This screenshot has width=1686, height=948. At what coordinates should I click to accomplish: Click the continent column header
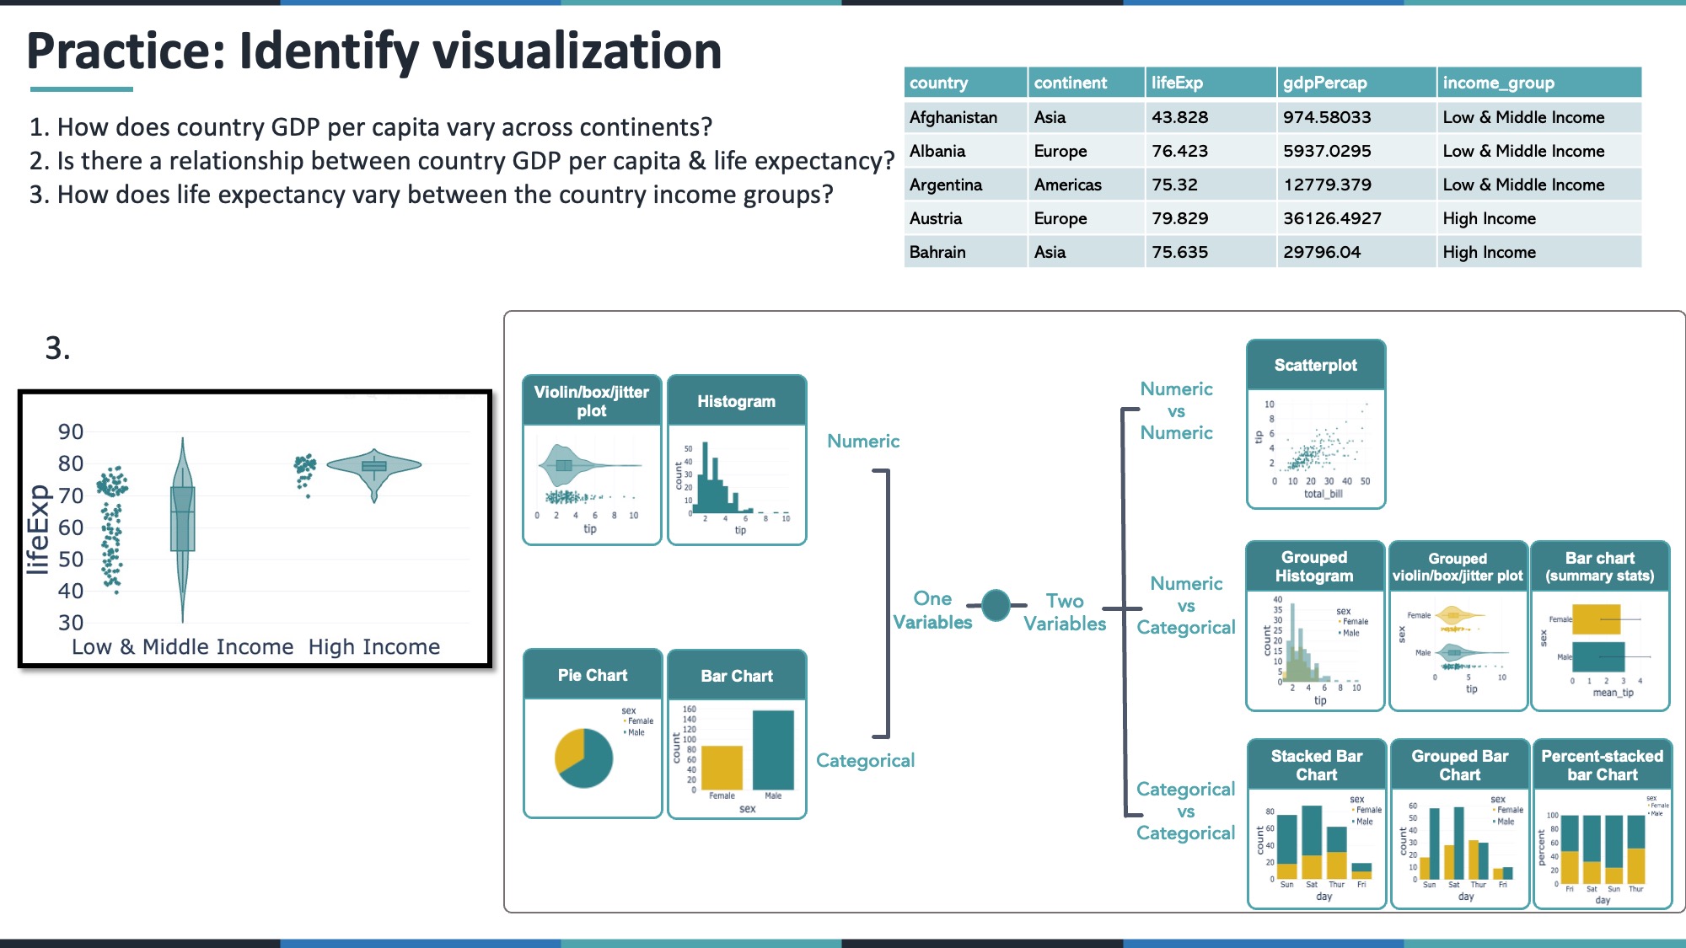coord(1087,83)
